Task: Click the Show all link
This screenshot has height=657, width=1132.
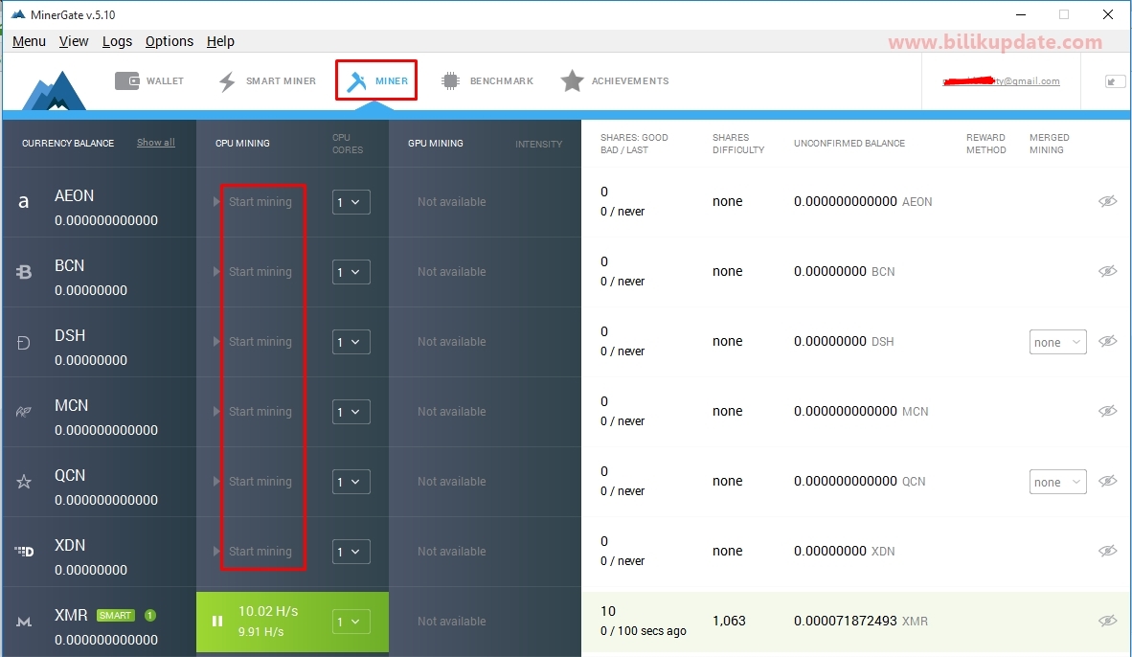Action: pyautogui.click(x=156, y=142)
